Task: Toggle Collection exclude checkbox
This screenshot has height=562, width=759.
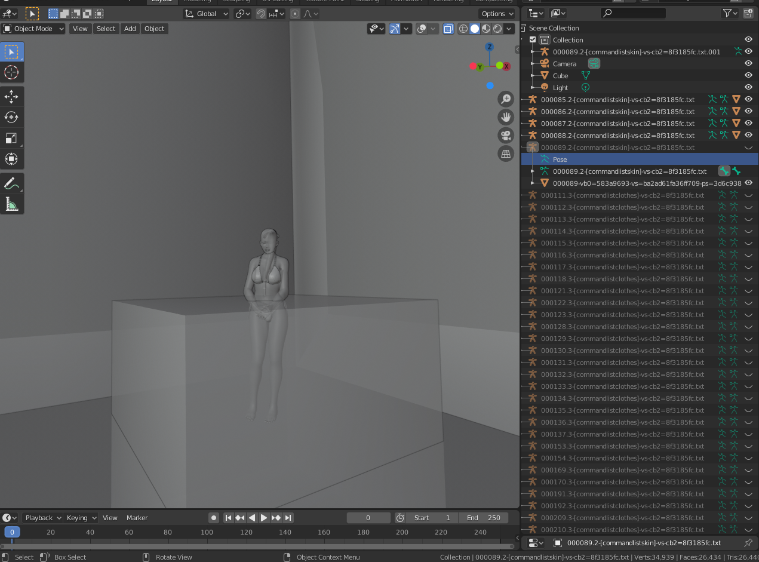Action: point(533,40)
